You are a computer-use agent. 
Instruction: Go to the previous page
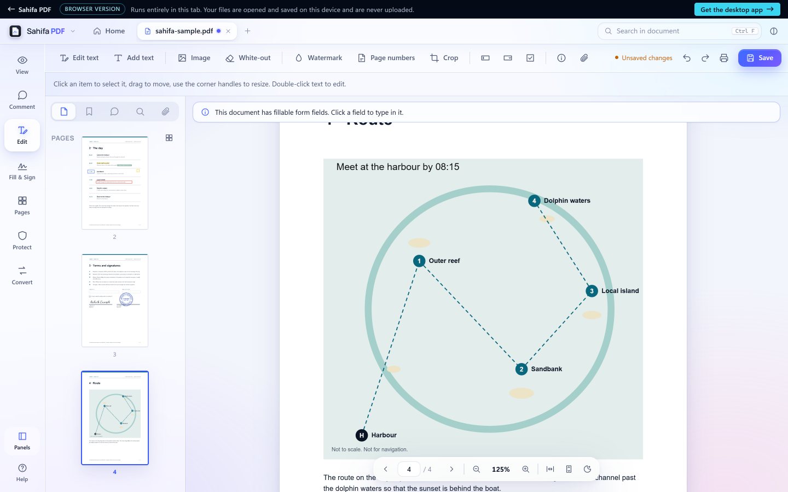[x=386, y=469]
